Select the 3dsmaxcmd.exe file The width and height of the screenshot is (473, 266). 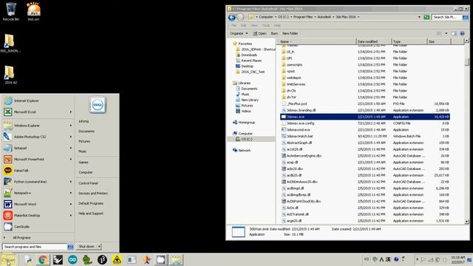pos(298,130)
